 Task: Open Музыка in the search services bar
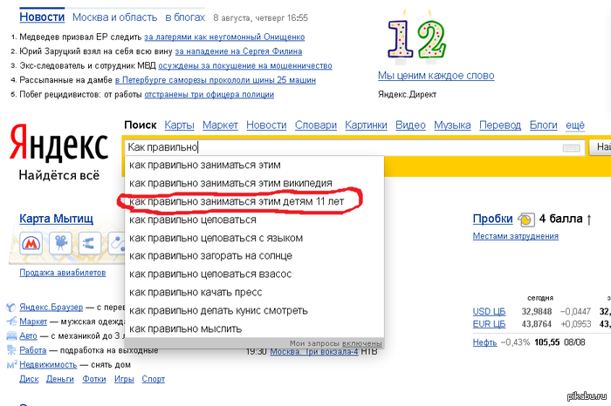(452, 125)
